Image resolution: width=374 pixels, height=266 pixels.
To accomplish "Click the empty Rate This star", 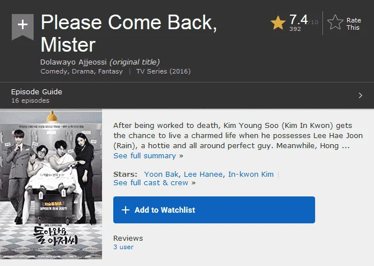I will click(x=335, y=22).
